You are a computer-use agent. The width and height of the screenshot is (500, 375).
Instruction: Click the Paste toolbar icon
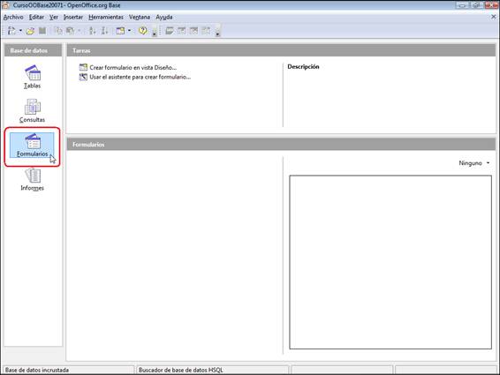[70, 31]
